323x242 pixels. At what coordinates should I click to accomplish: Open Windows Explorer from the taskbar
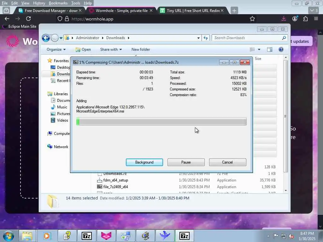tap(27, 236)
